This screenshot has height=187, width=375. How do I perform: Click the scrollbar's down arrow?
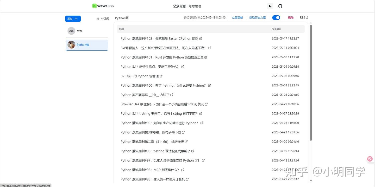coord(311,181)
